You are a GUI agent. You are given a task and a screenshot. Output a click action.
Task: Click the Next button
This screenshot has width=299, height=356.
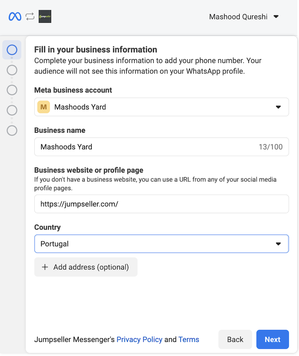click(x=273, y=339)
